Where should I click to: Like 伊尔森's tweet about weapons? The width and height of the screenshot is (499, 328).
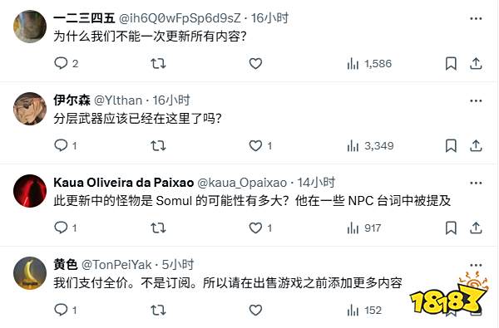(x=260, y=145)
